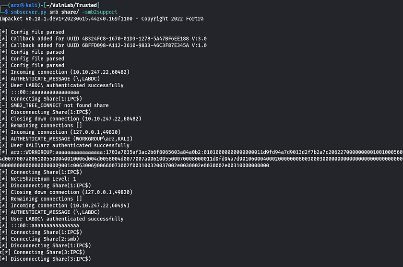
Task: Click the Incoming connection 10.10.247.22,60494 line
Action: 65,206
